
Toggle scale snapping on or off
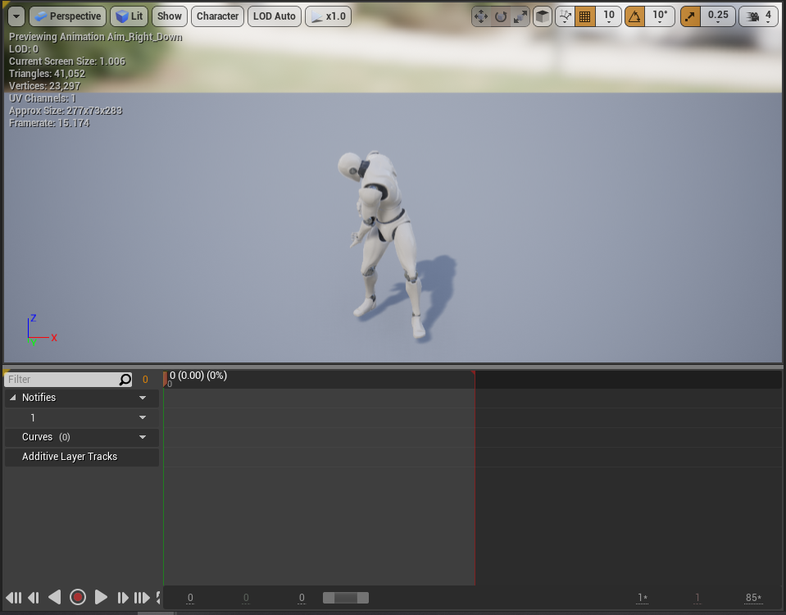click(690, 16)
